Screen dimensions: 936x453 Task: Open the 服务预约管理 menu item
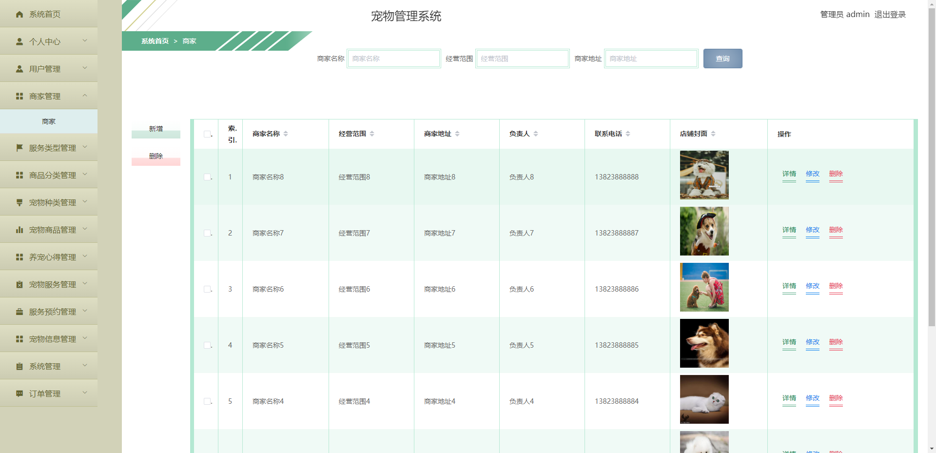point(49,311)
